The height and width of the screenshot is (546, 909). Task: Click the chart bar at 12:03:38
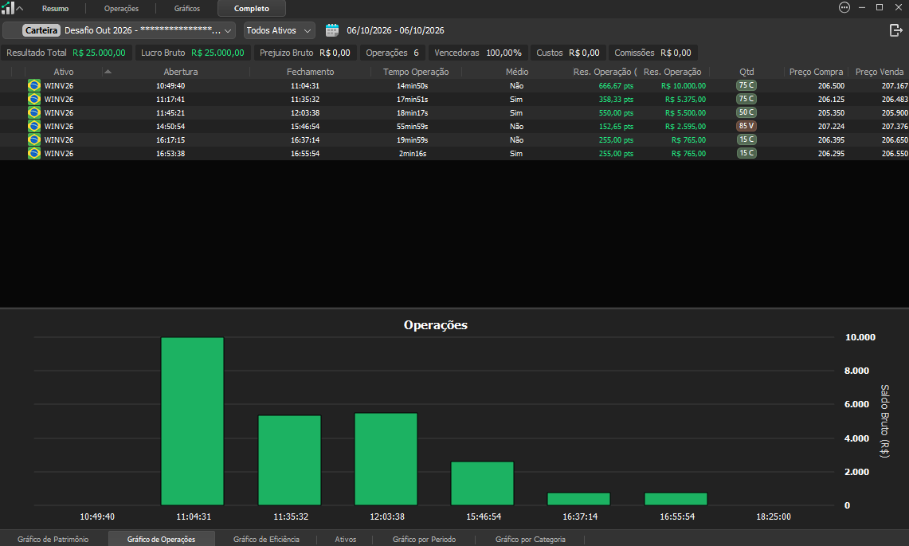386,459
